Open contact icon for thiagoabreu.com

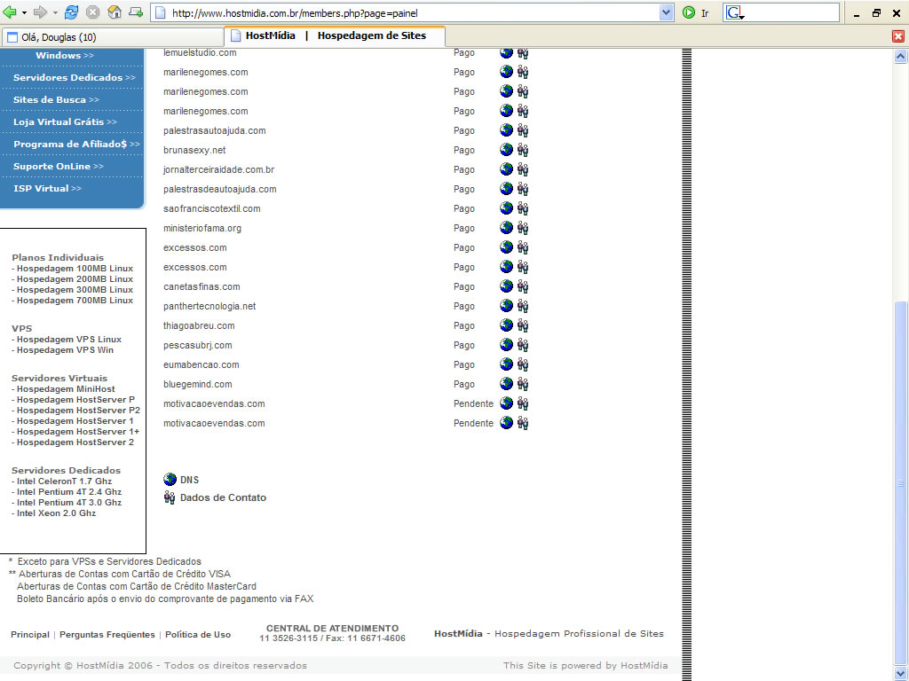(x=523, y=325)
